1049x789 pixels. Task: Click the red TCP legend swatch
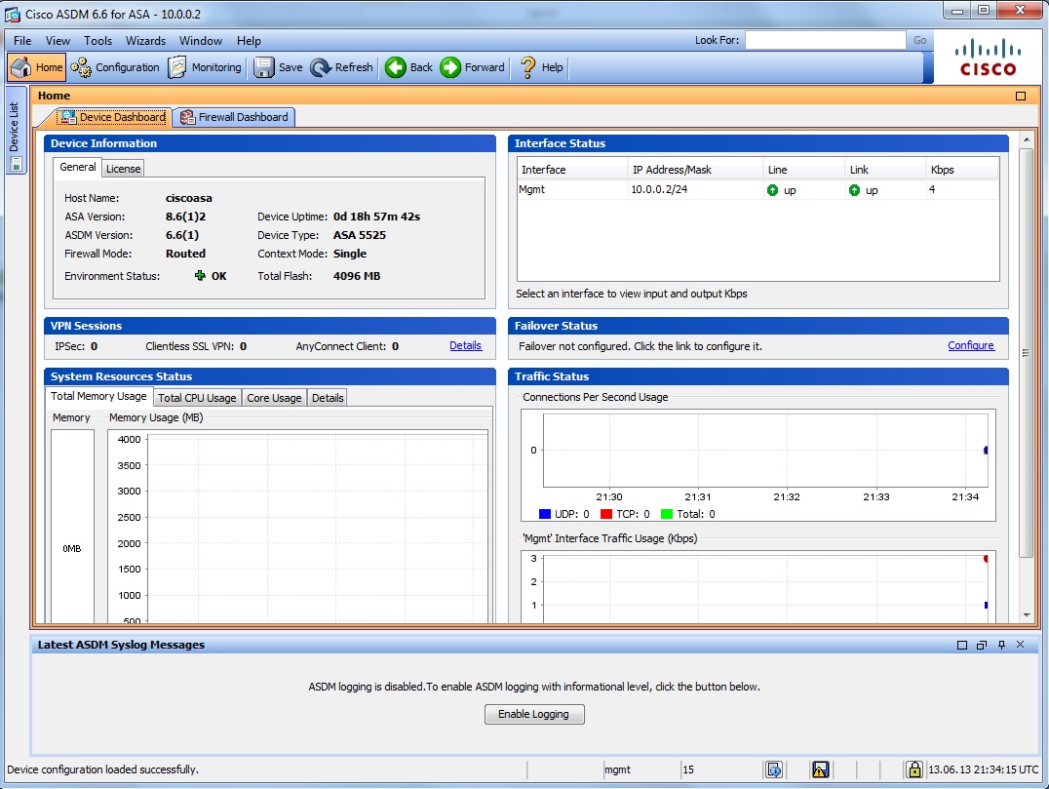point(606,514)
